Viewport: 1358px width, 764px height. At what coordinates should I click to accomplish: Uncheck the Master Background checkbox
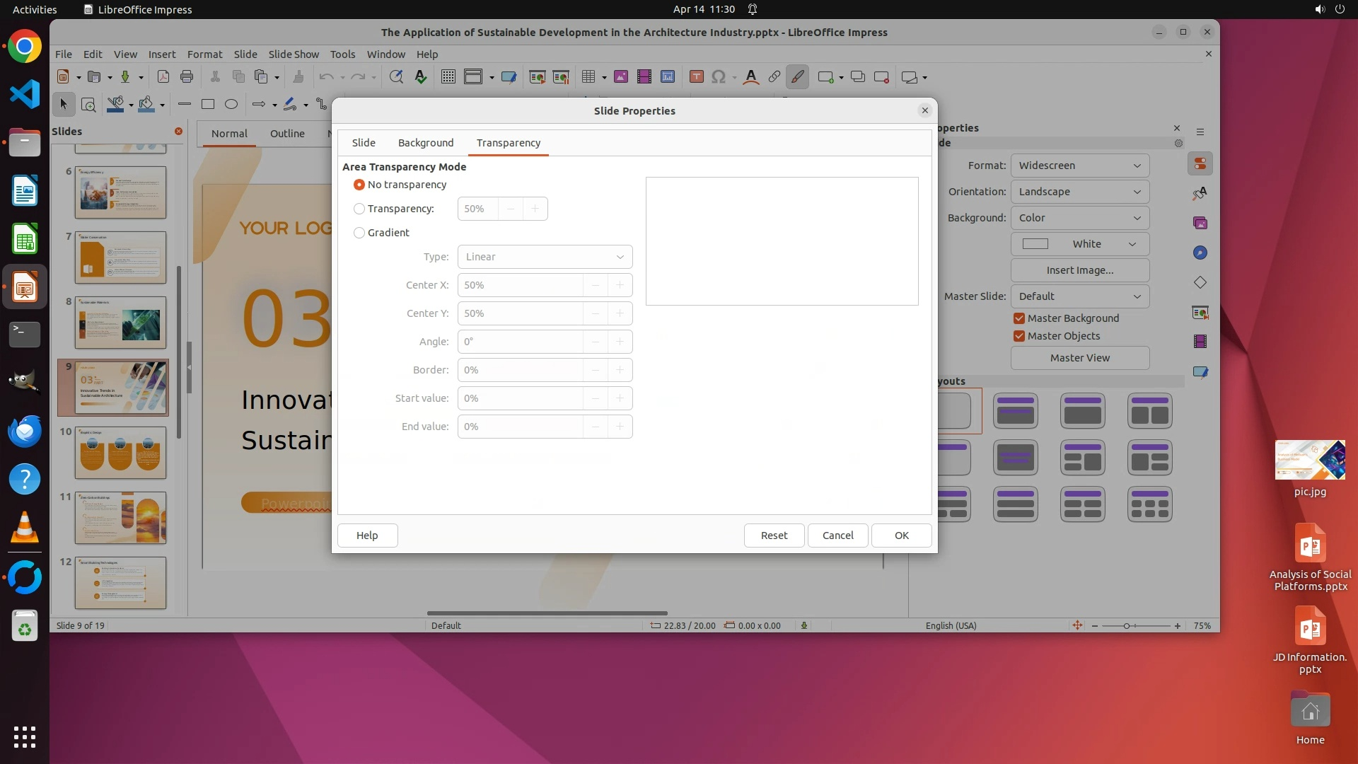pyautogui.click(x=1019, y=318)
